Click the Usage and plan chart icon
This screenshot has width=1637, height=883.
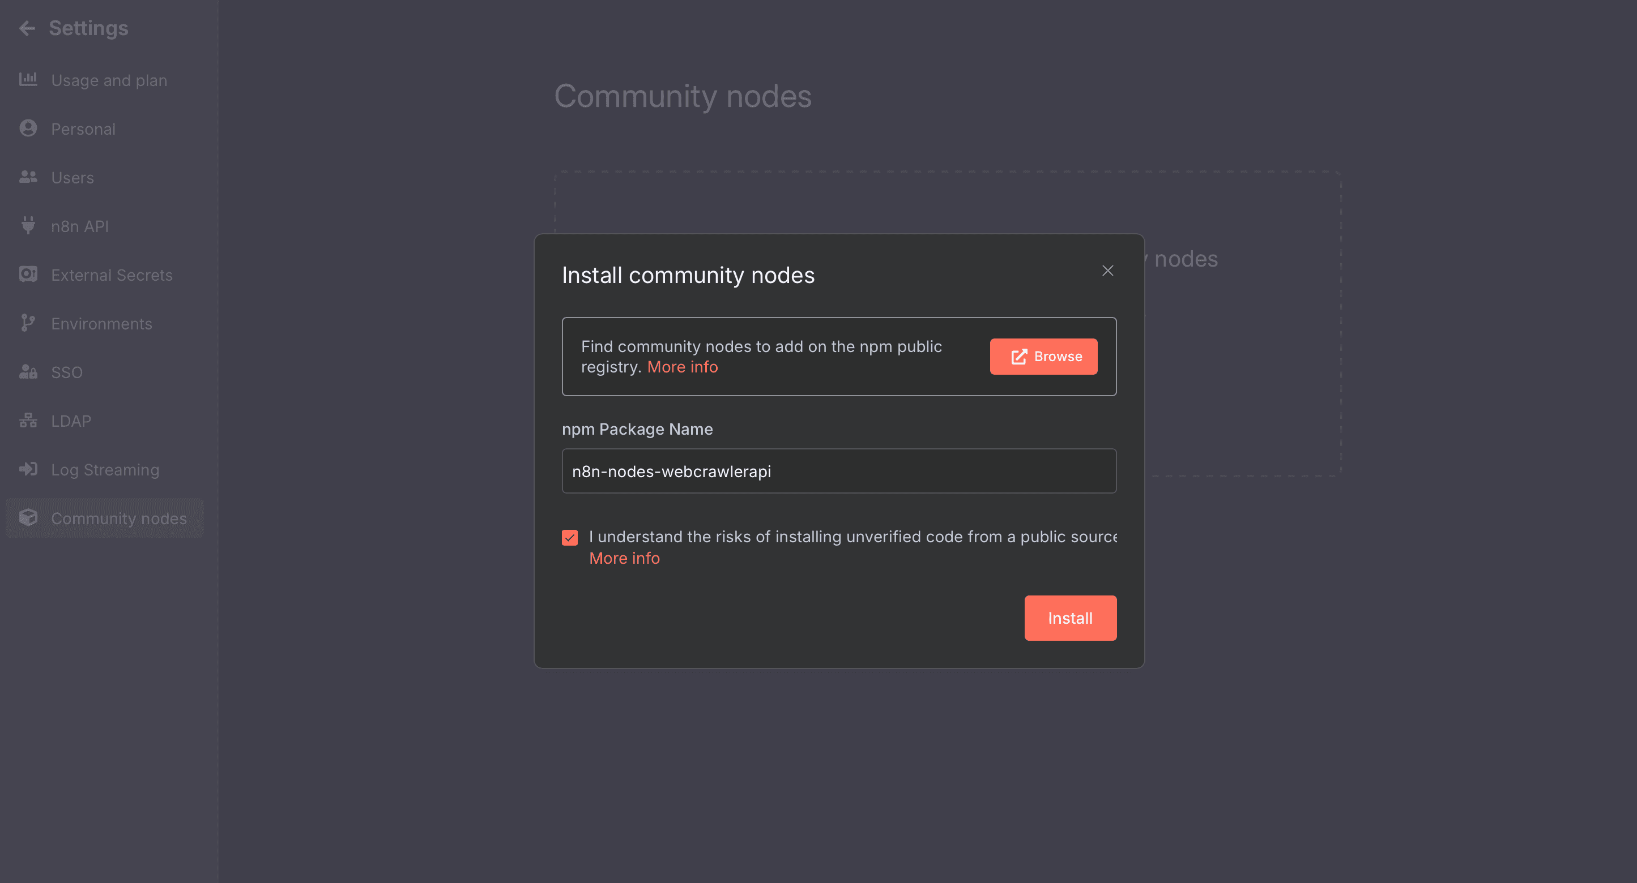pos(28,79)
